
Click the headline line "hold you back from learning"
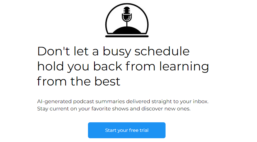(x=123, y=67)
